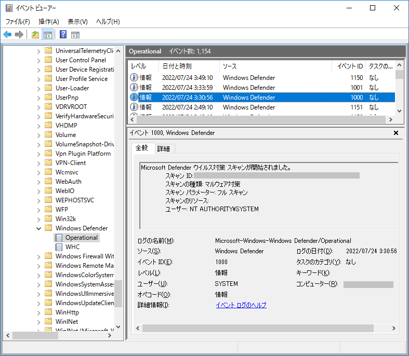Open the ファイル(F) menu
The image size is (409, 356).
(18, 22)
